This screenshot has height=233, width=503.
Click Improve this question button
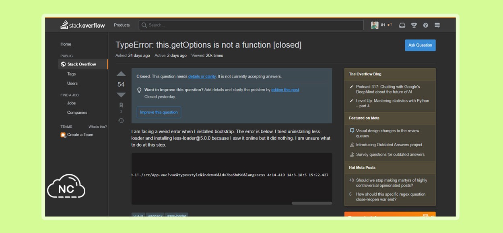159,112
